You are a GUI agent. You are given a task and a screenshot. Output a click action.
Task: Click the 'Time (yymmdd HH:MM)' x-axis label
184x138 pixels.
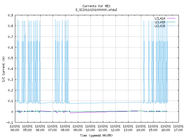coord(96,135)
